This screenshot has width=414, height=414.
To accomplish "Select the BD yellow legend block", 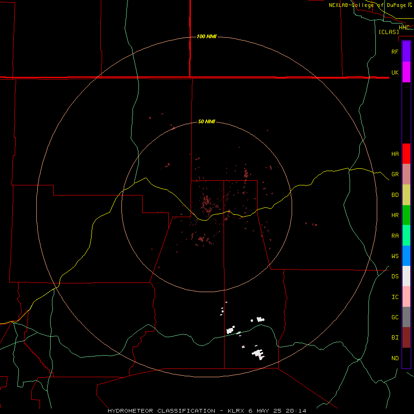I will click(x=406, y=195).
